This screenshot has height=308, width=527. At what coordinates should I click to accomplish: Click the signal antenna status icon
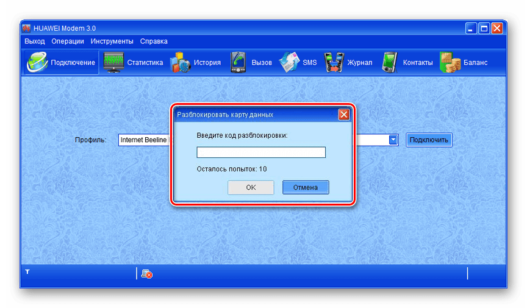click(27, 272)
